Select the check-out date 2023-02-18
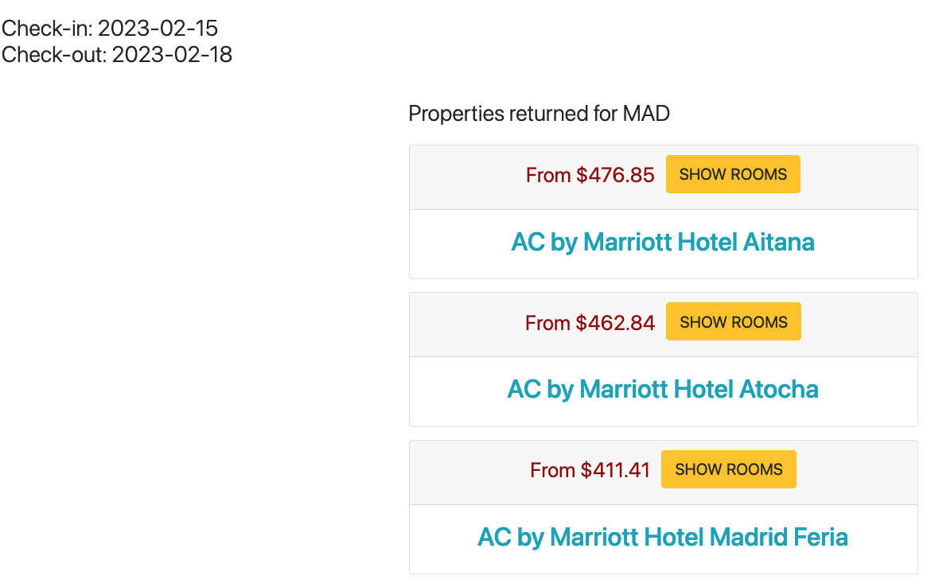This screenshot has height=583, width=935. (173, 55)
